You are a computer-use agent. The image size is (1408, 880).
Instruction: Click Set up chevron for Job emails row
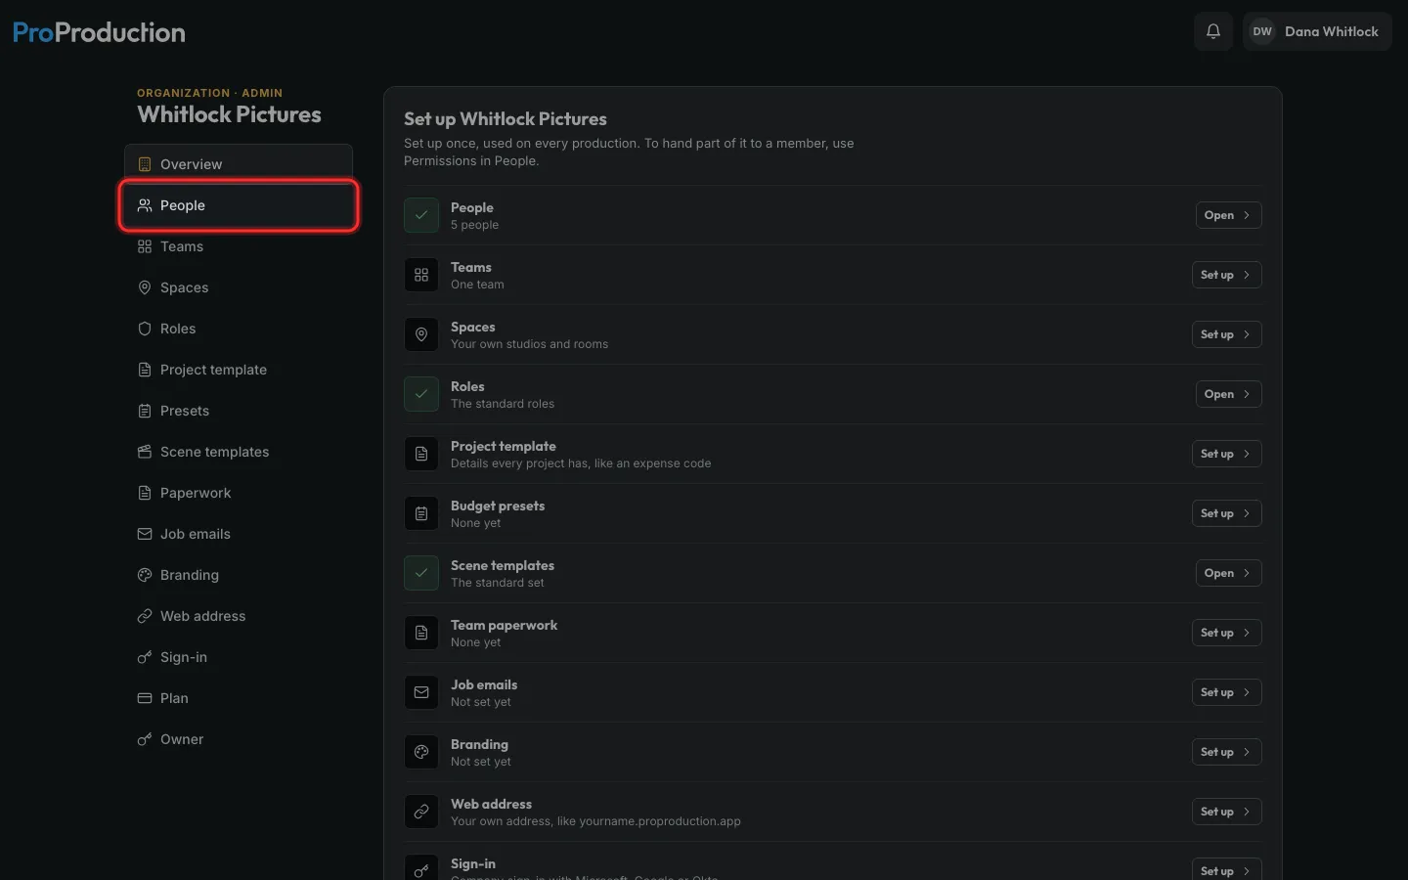click(1247, 692)
